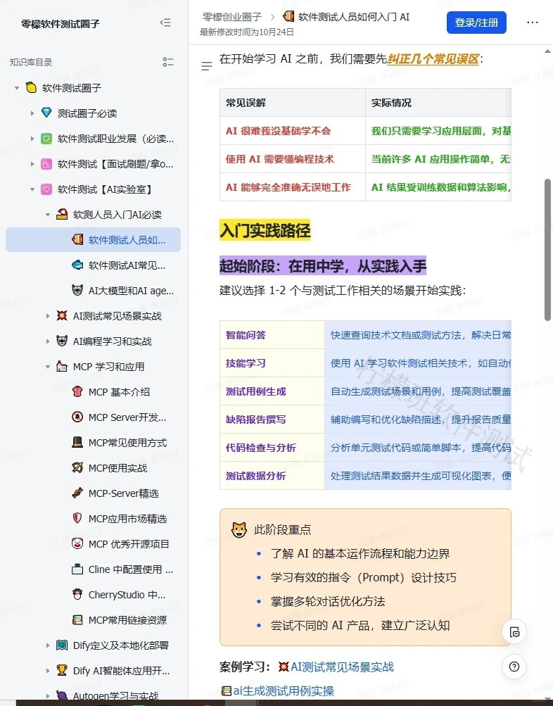Screen dimensions: 553x706
Task: Click the fish icon in the breadcrumb title
Action: (x=288, y=17)
